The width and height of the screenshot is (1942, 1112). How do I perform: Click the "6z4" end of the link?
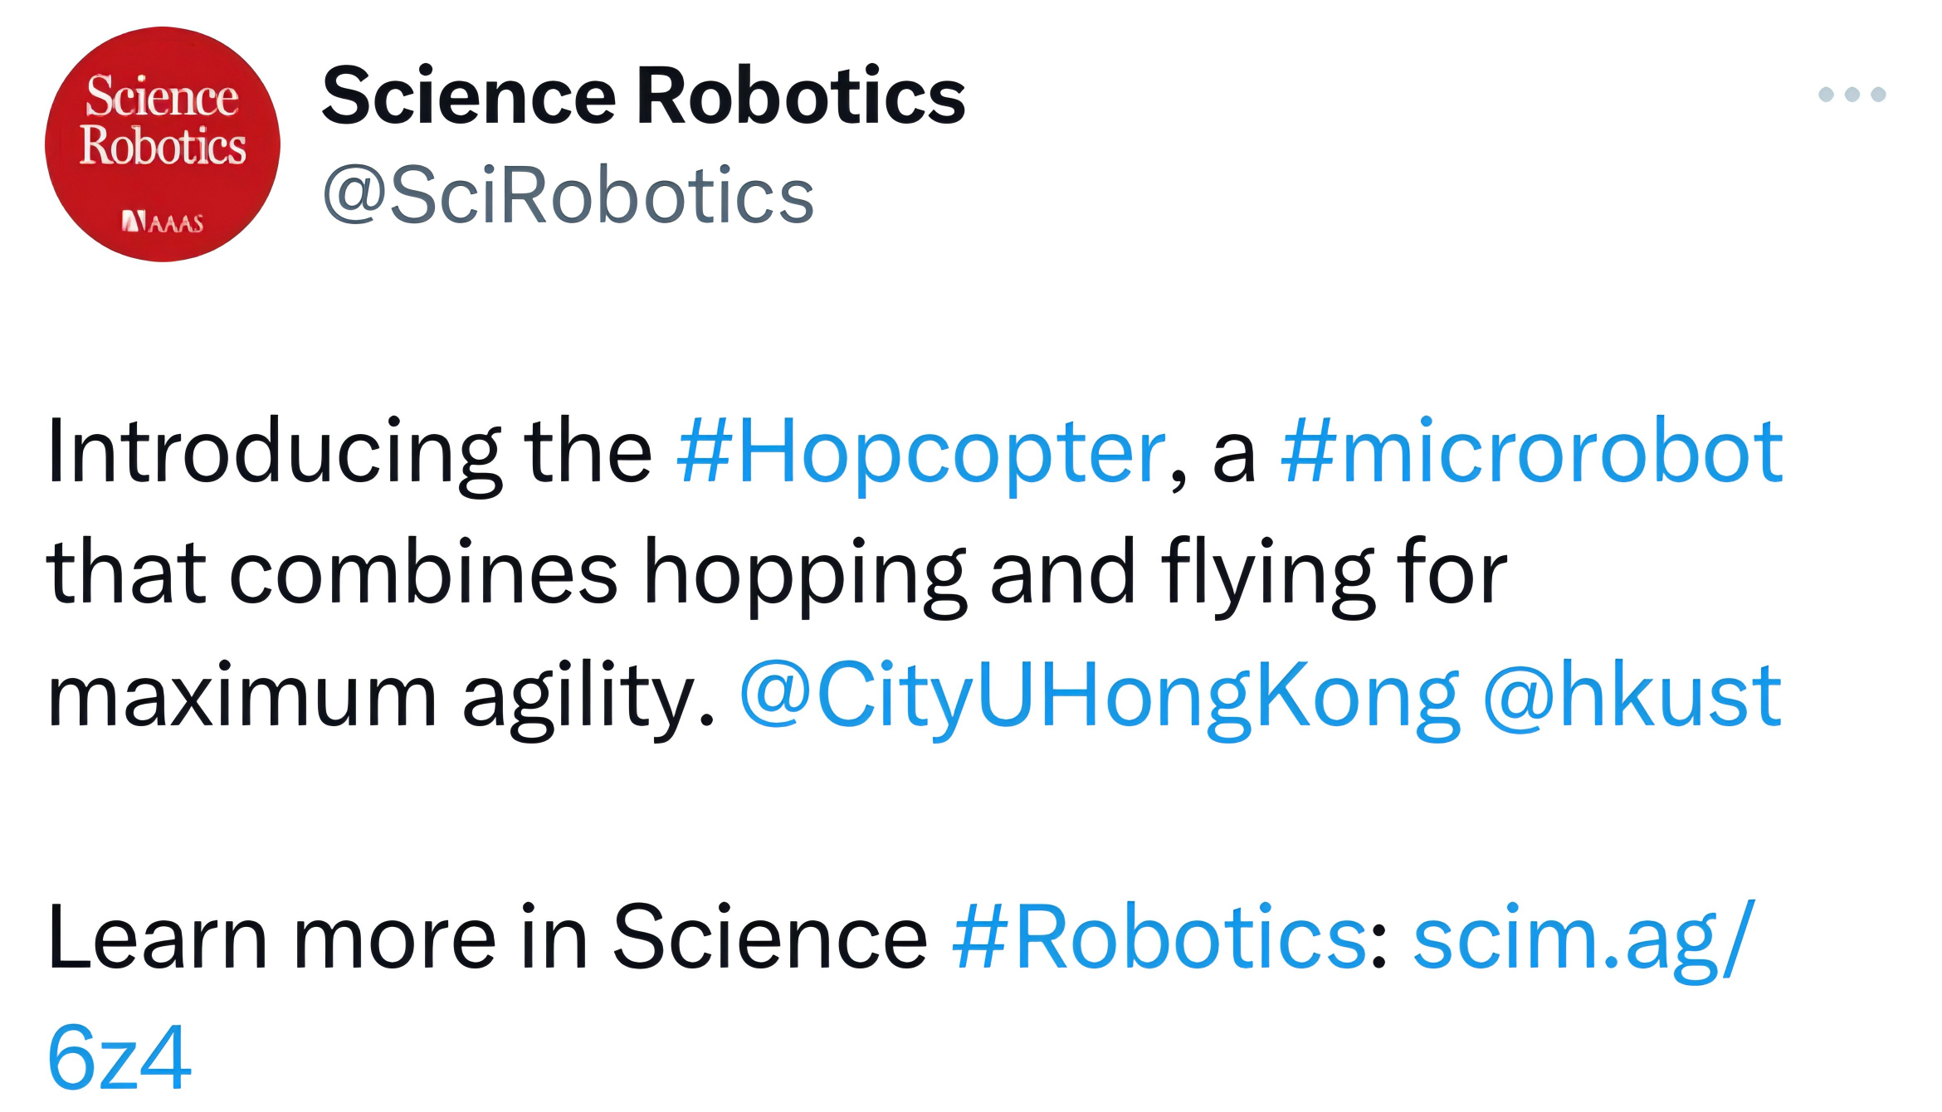(120, 1057)
